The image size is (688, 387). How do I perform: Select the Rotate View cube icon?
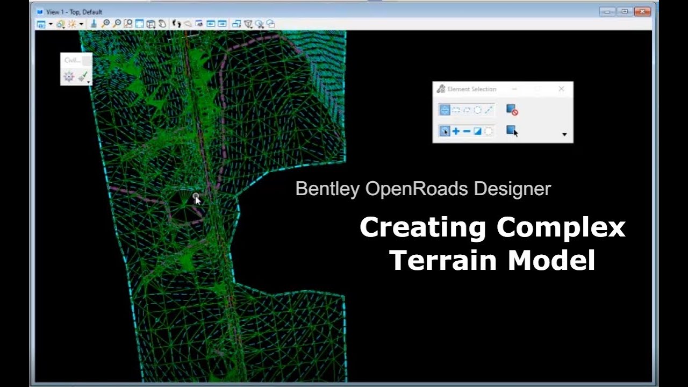point(151,24)
